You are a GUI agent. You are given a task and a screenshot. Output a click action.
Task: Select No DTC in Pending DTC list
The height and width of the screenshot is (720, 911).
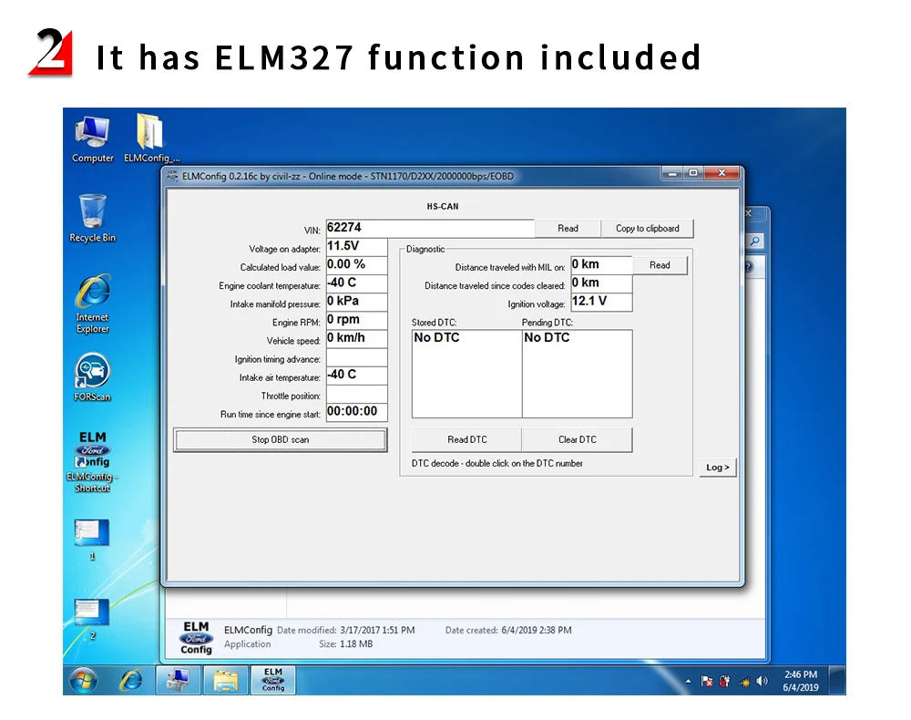tap(546, 337)
